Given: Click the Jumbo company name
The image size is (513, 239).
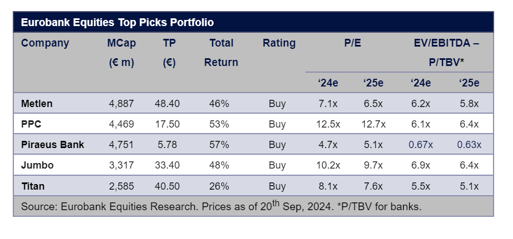Looking at the screenshot, I should click(x=36, y=165).
